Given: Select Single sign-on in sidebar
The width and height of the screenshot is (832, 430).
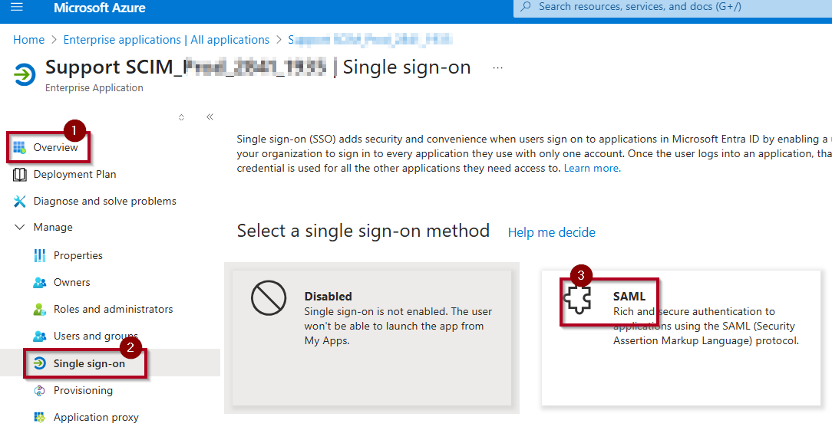Looking at the screenshot, I should click(x=89, y=363).
